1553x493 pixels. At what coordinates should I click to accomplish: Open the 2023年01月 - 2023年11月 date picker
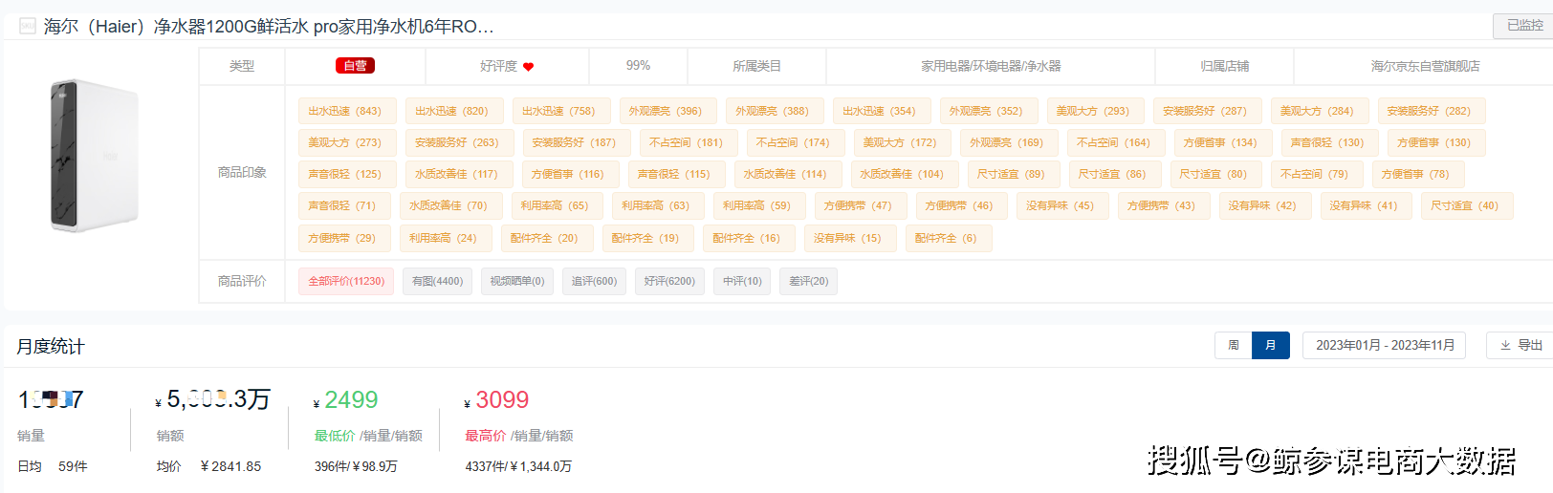(x=1385, y=345)
